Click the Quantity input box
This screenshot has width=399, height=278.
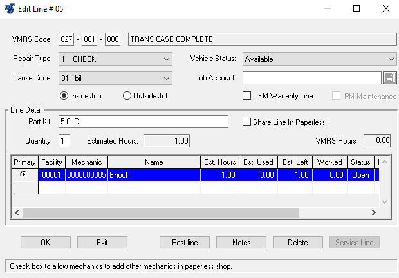(x=64, y=140)
